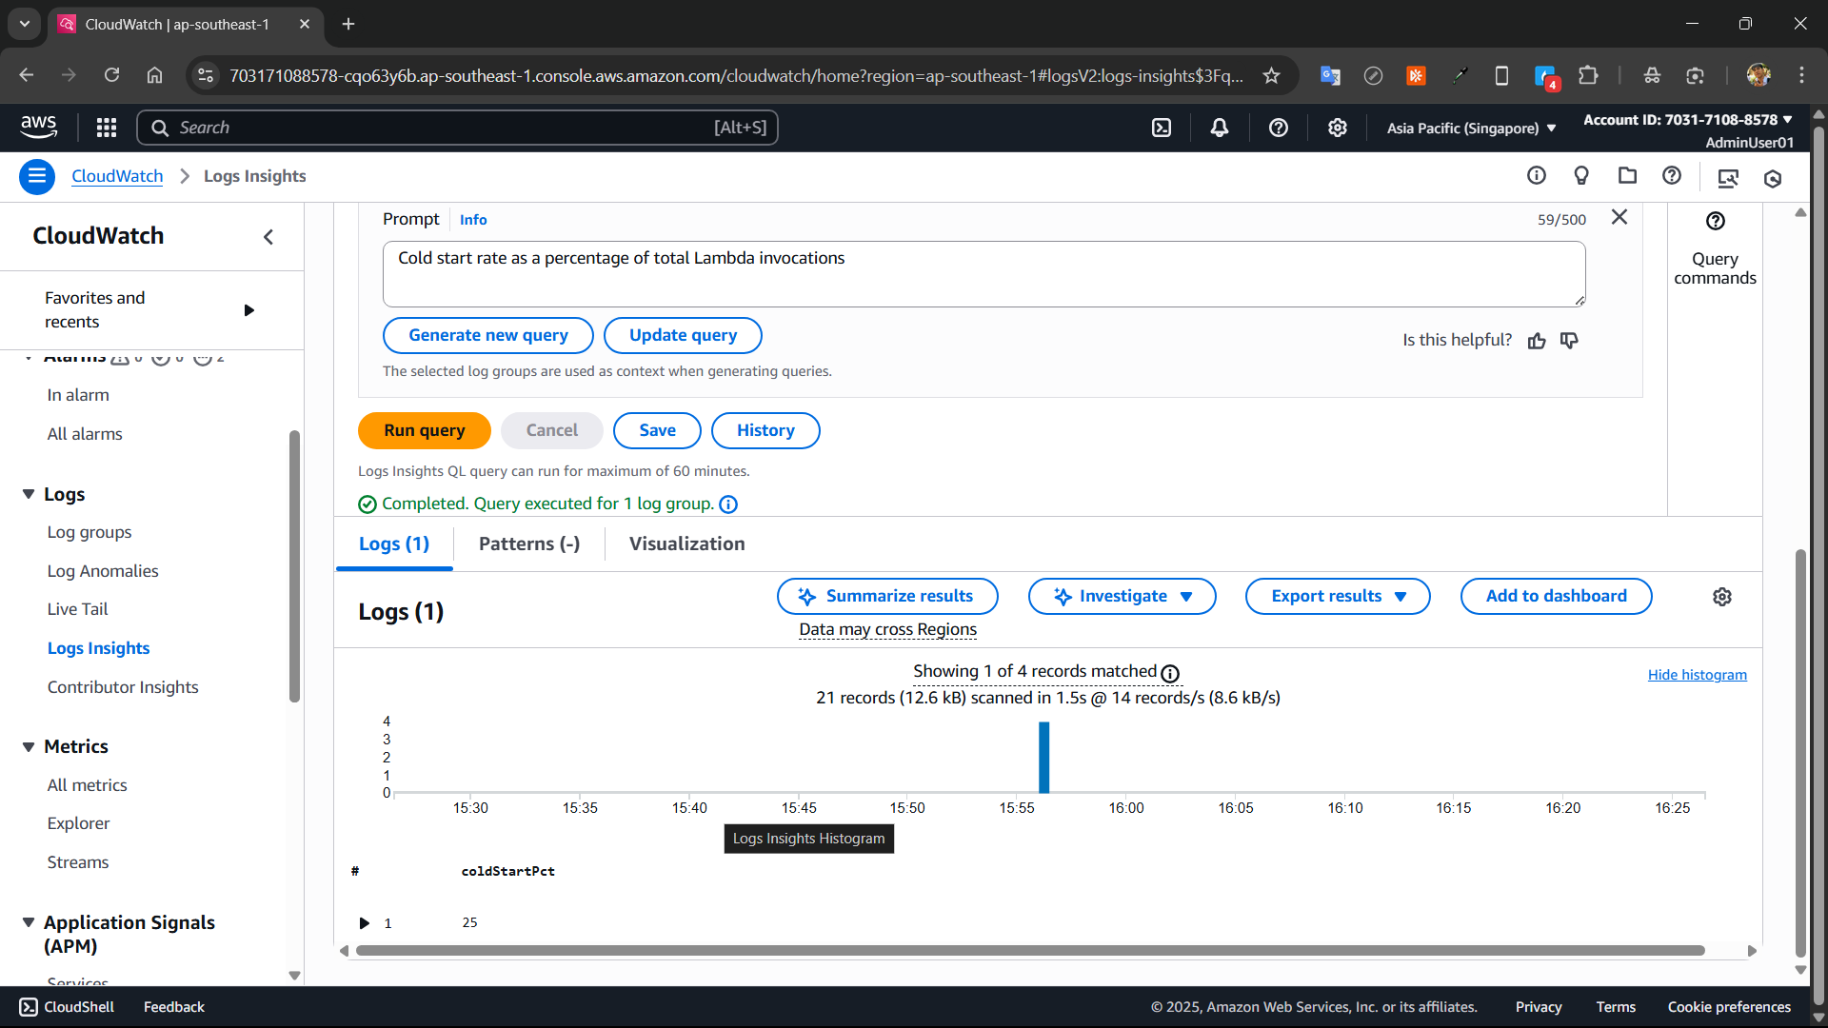The width and height of the screenshot is (1828, 1028).
Task: Click the horizontal results scrollbar
Action: tap(1030, 951)
